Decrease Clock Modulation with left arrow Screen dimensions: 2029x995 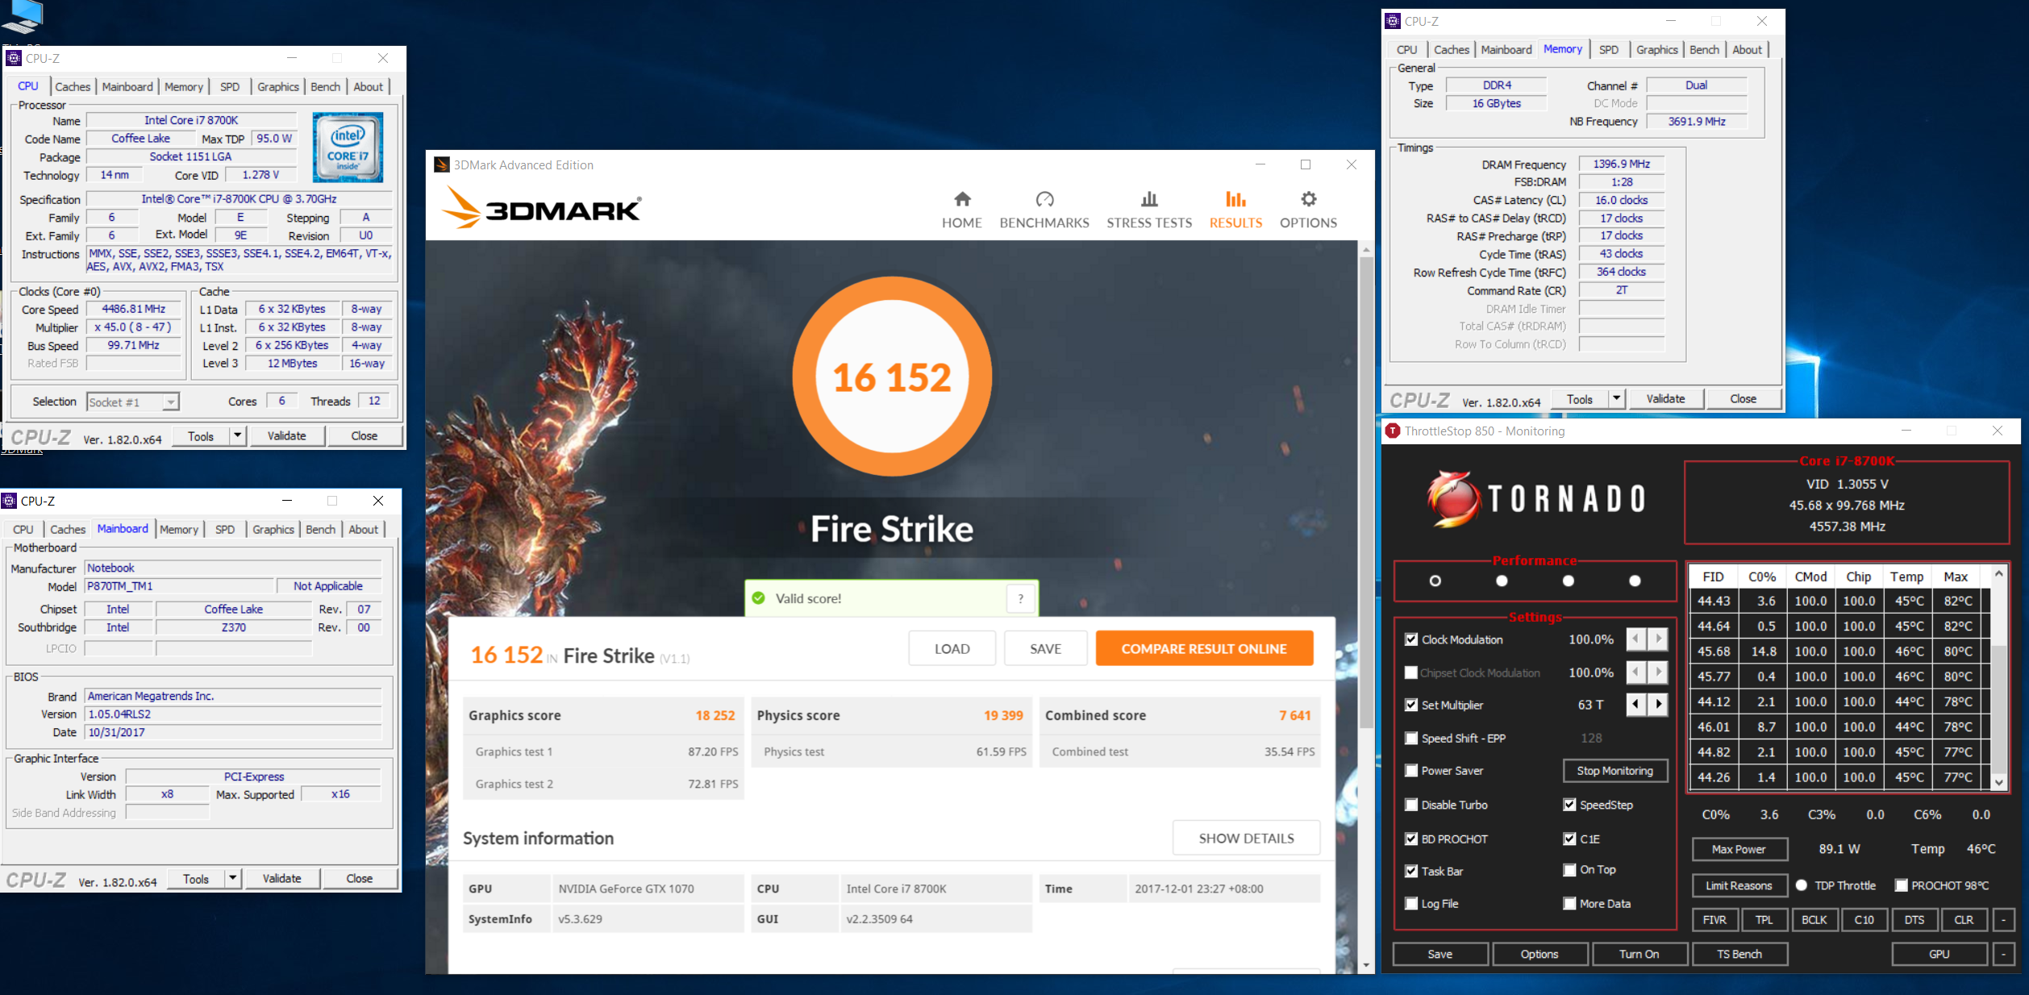click(x=1635, y=639)
